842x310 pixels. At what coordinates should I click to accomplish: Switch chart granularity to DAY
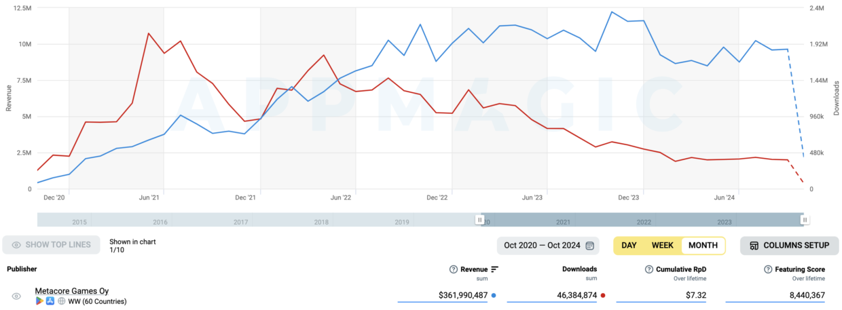coord(629,245)
